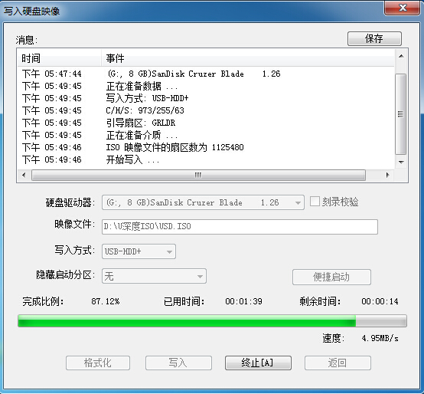Viewport: 424px width, 394px height.
Task: Click the green progress bar
Action: (x=212, y=321)
